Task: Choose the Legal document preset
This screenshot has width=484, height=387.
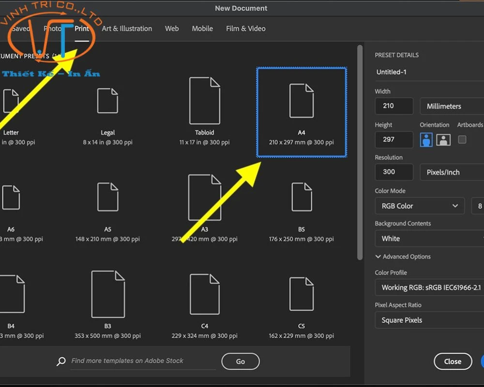Action: click(107, 101)
